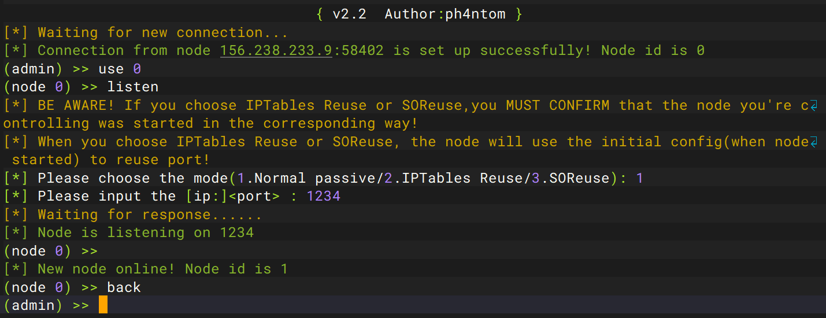Screen dimensions: 826x318
Task: Open the underlined 156.238.233.9 address link
Action: pos(276,50)
